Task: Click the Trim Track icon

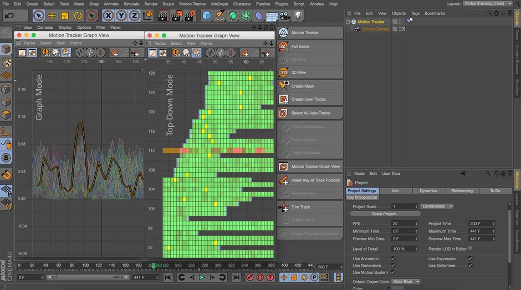Action: (x=283, y=206)
